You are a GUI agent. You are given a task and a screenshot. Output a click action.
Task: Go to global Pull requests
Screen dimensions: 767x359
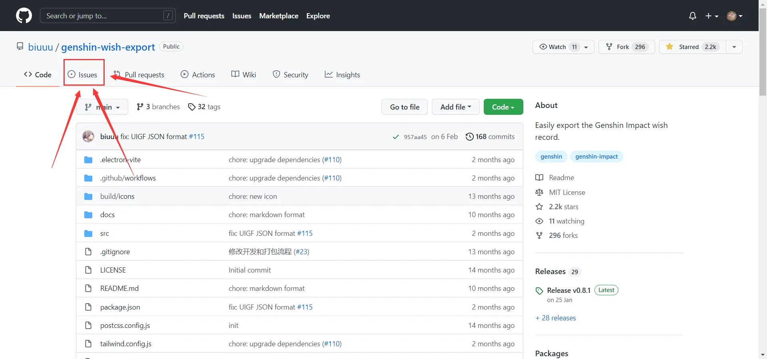(x=204, y=16)
